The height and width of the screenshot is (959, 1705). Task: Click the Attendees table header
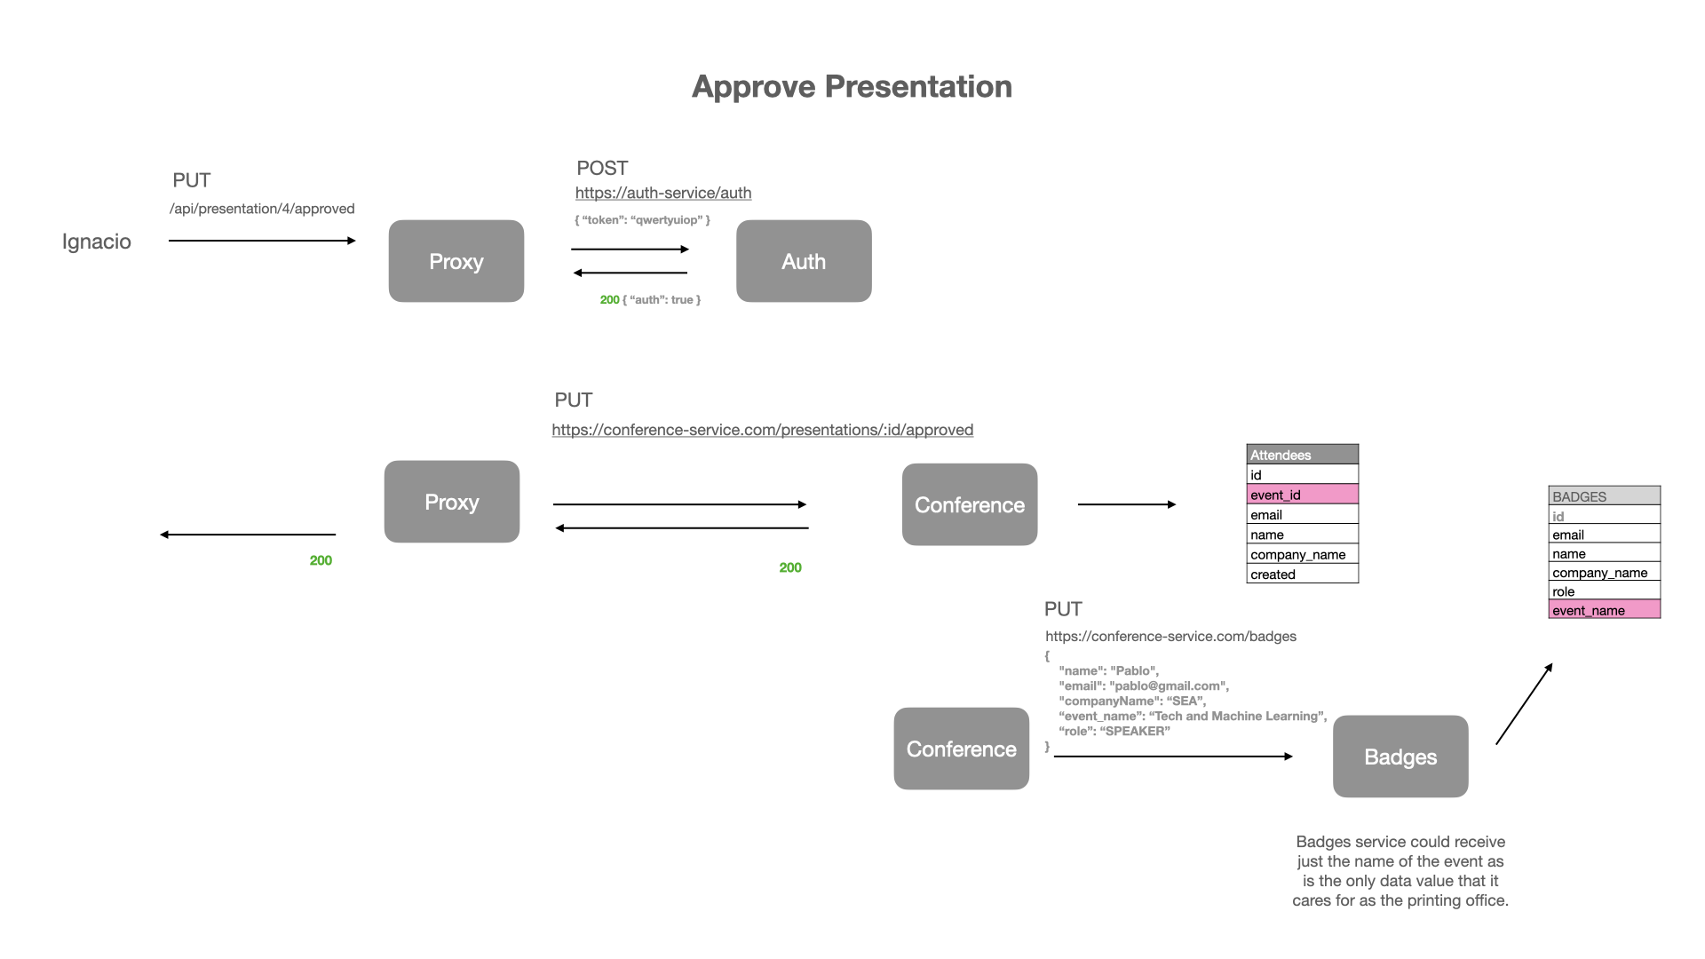pyautogui.click(x=1300, y=456)
